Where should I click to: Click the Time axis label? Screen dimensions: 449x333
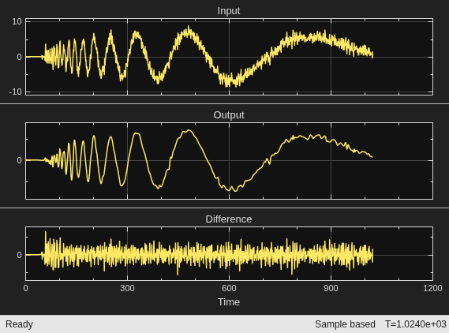[x=229, y=302]
